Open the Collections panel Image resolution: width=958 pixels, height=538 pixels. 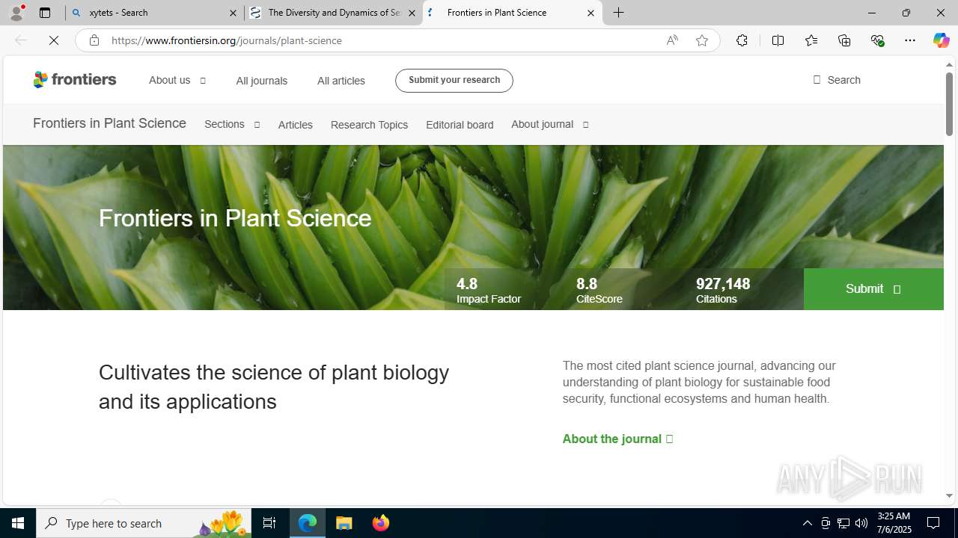tap(844, 40)
